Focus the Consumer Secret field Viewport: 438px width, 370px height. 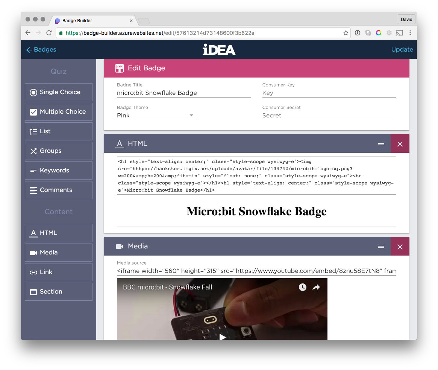tap(329, 116)
